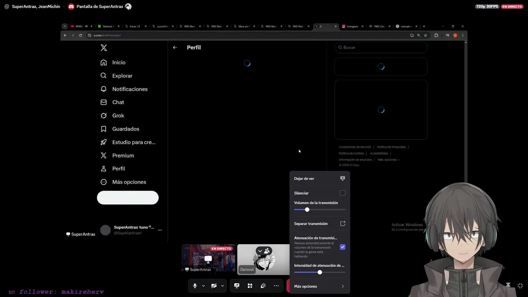The image size is (528, 297).
Task: Open Premium in X sidebar
Action: (117, 156)
